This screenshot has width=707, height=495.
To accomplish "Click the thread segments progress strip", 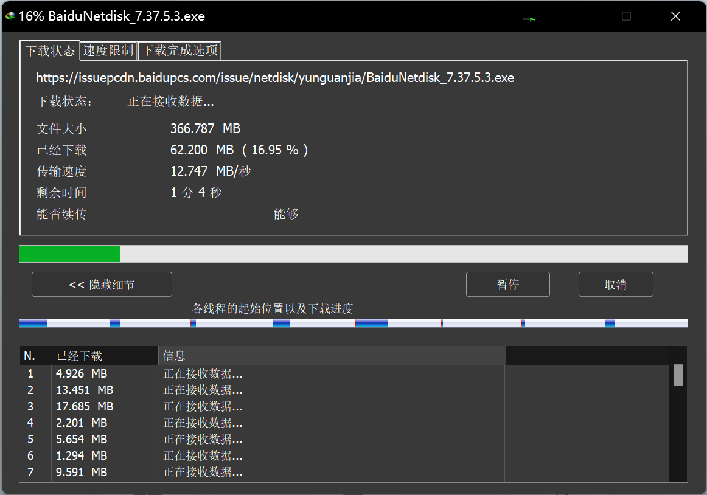I will (353, 324).
